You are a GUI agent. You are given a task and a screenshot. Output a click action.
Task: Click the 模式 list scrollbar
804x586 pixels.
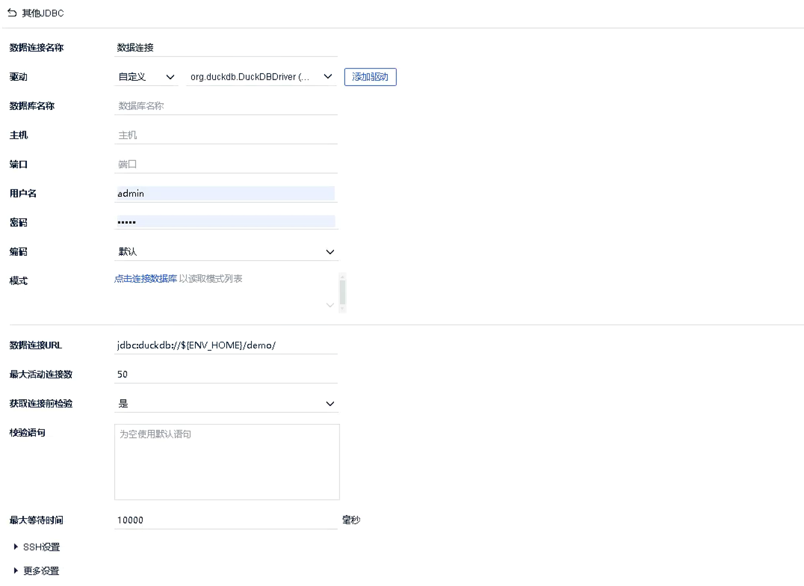[342, 293]
